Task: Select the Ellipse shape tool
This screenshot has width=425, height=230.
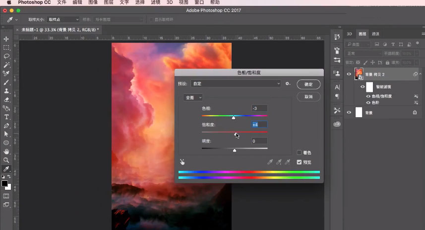Action: pyautogui.click(x=6, y=143)
